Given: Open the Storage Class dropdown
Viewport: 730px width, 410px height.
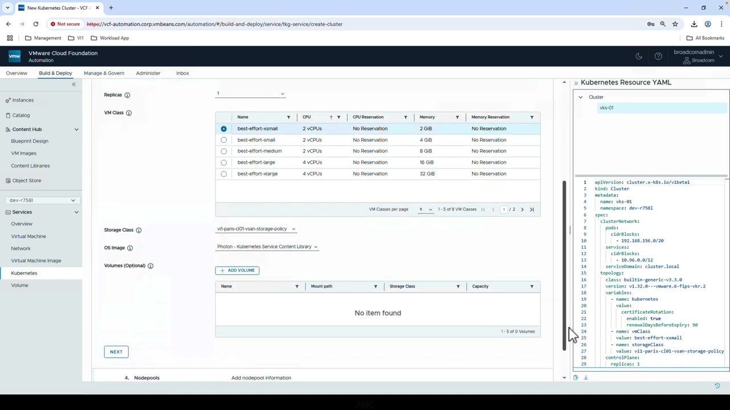Looking at the screenshot, I should [256, 229].
